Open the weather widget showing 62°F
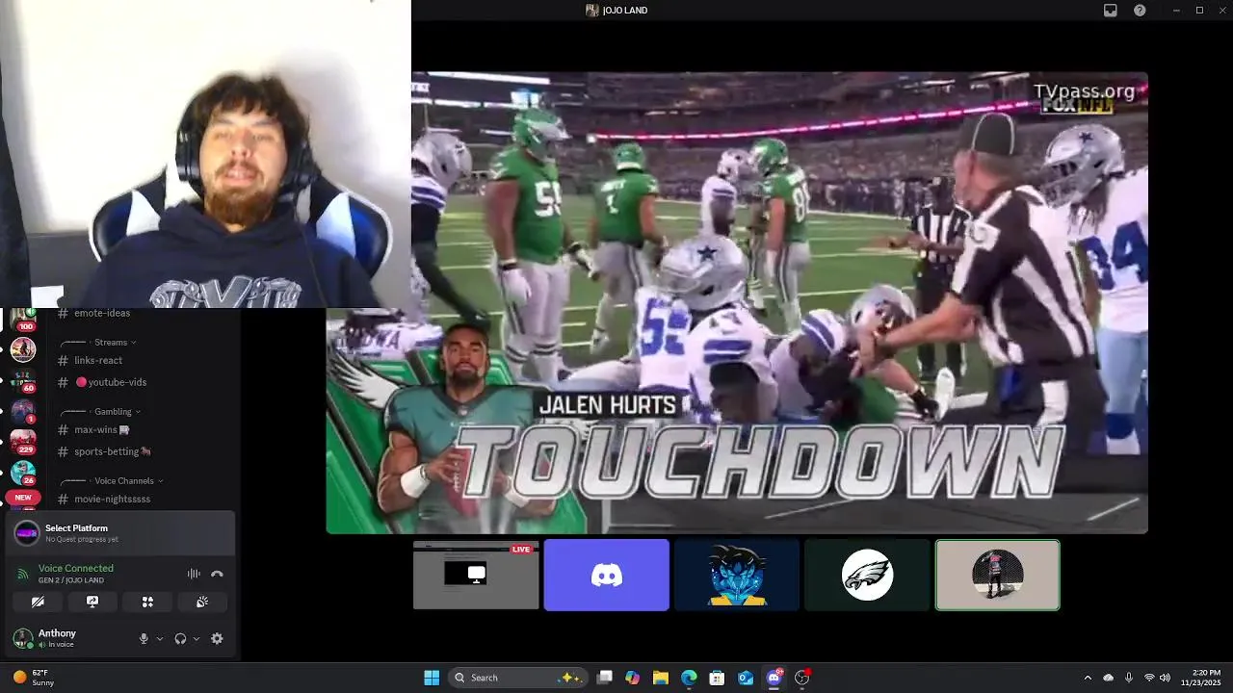 coord(35,678)
